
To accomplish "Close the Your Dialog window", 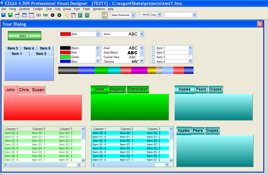I will click(x=260, y=24).
